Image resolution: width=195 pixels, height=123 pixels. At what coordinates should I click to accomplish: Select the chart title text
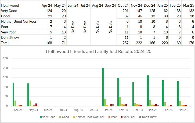pyautogui.click(x=99, y=52)
